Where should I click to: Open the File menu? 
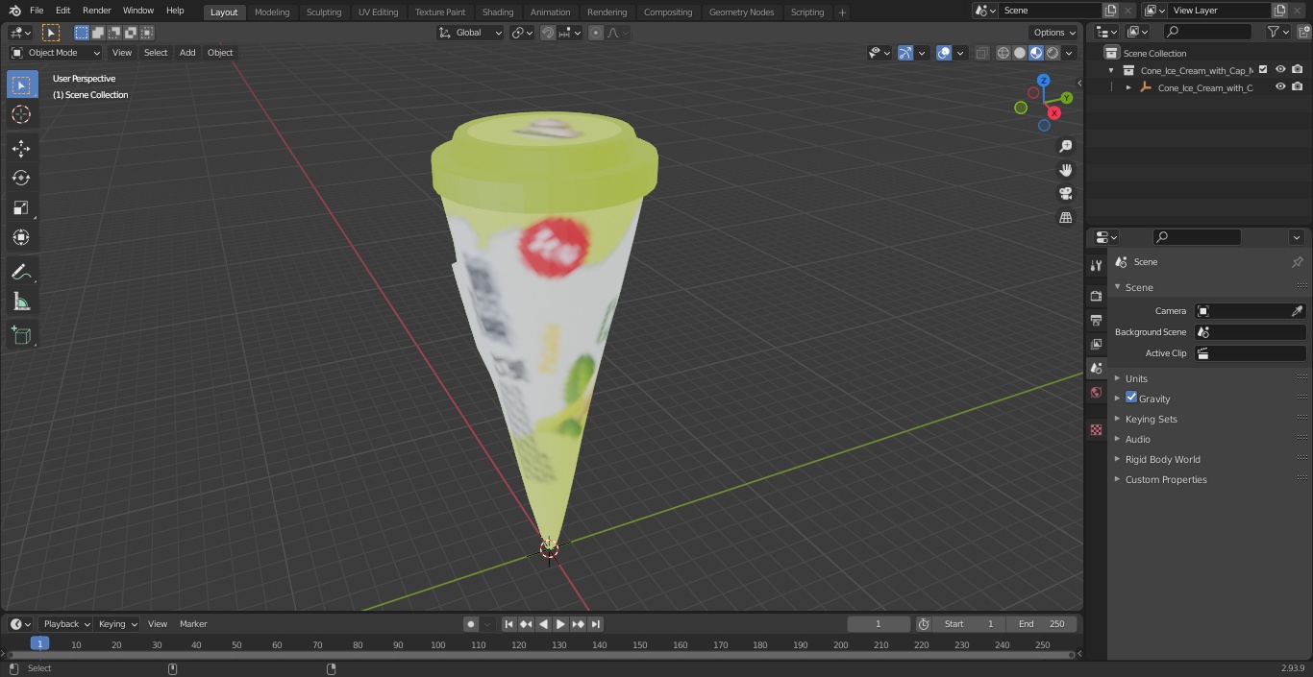tap(36, 11)
